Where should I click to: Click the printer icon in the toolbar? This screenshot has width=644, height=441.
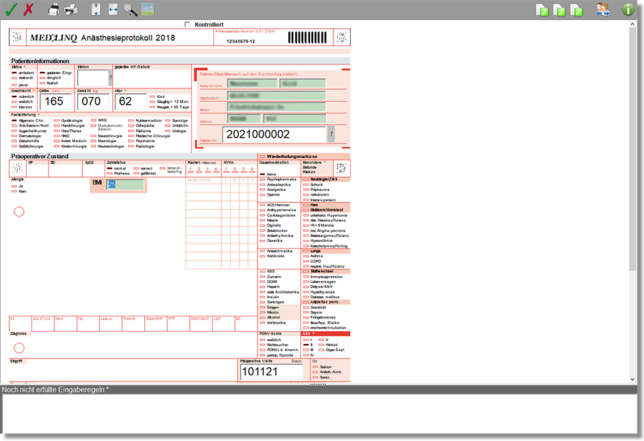[x=71, y=9]
